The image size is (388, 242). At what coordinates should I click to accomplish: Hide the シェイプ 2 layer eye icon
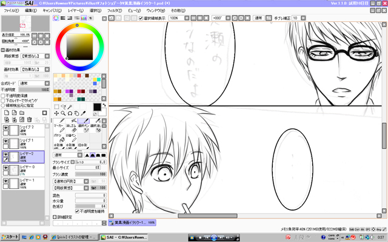click(5, 128)
